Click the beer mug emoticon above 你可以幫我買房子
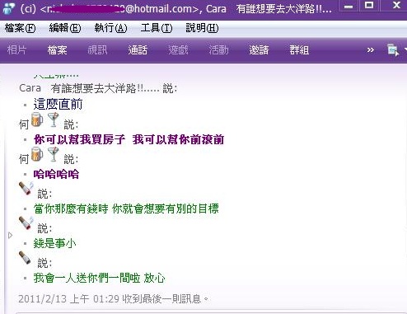The height and width of the screenshot is (314, 407). pyautogui.click(x=37, y=120)
